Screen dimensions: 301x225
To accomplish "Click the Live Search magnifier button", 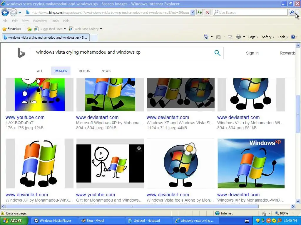I will pyautogui.click(x=292, y=12).
